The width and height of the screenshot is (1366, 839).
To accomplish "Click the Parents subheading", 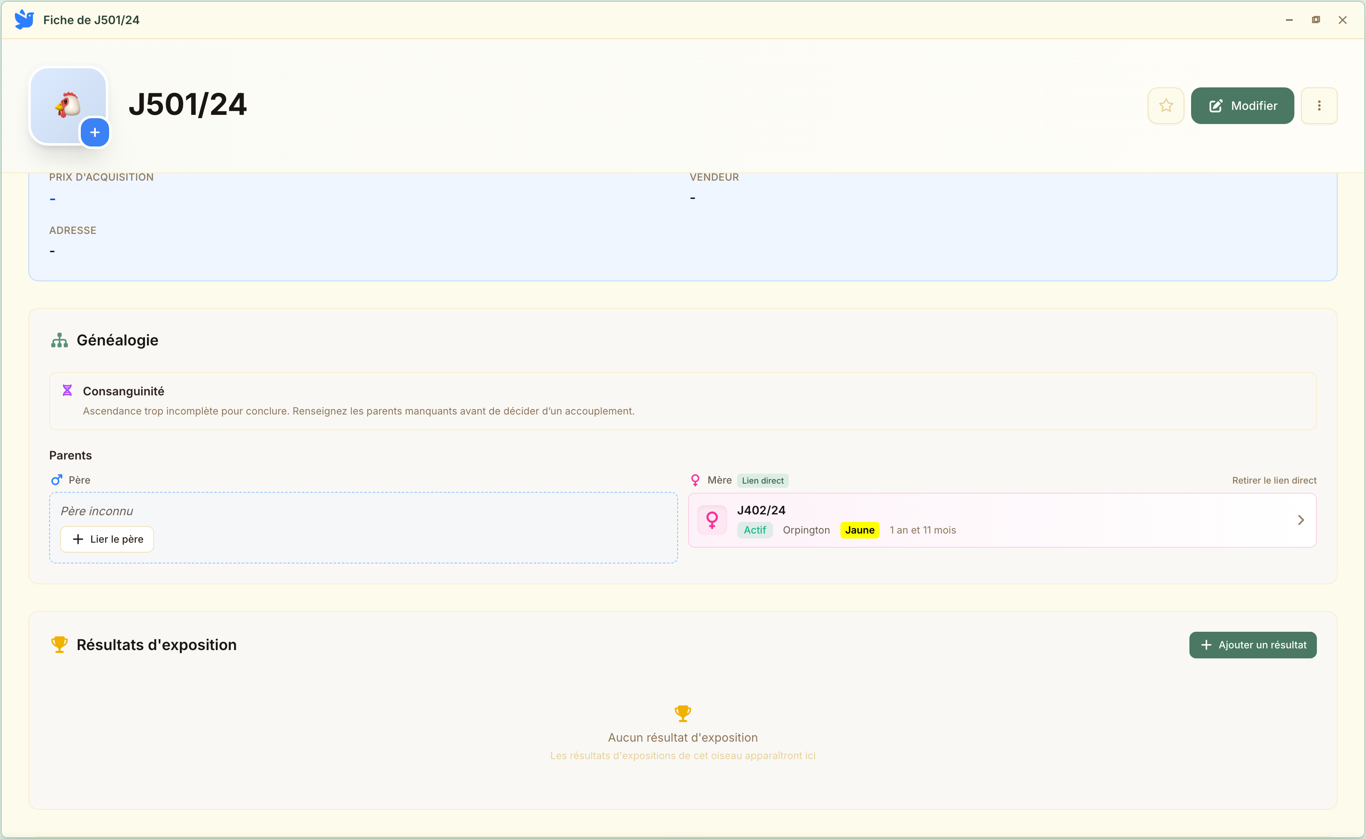I will click(x=70, y=455).
